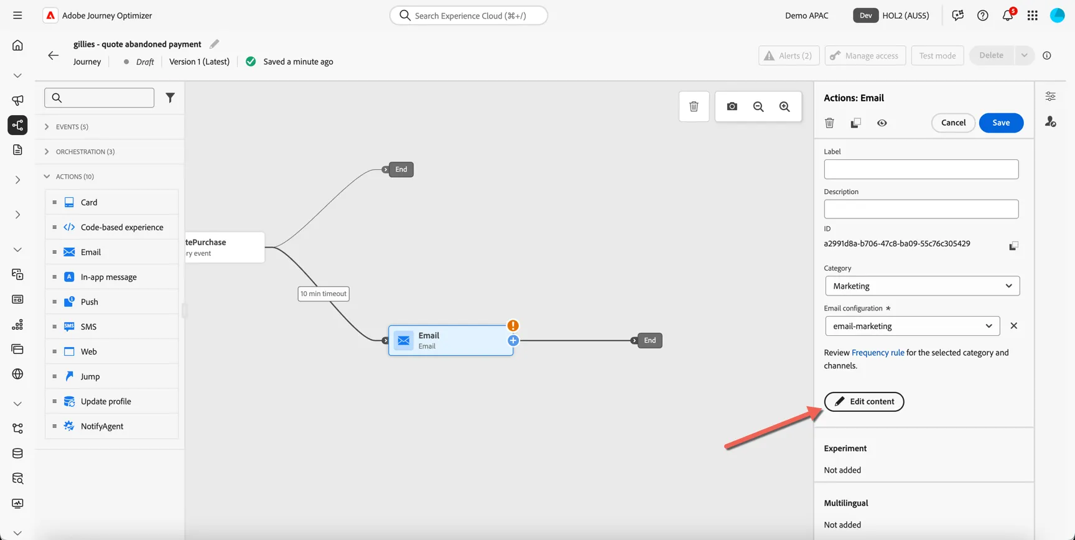Click the Test mode button
The image size is (1075, 540).
click(x=938, y=55)
